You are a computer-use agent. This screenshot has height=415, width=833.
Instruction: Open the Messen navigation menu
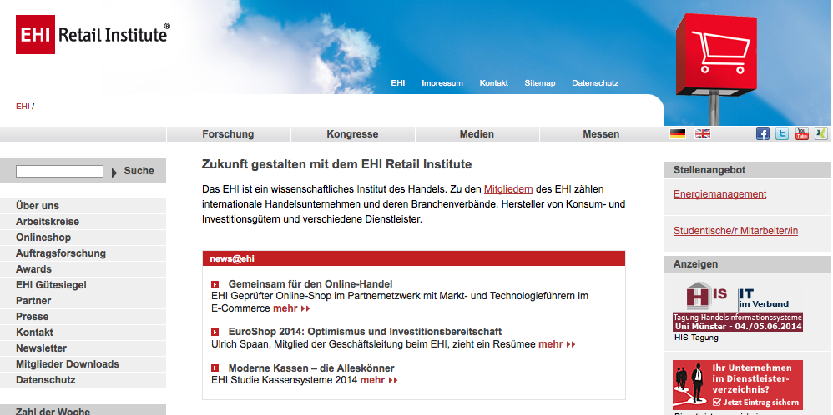(601, 134)
